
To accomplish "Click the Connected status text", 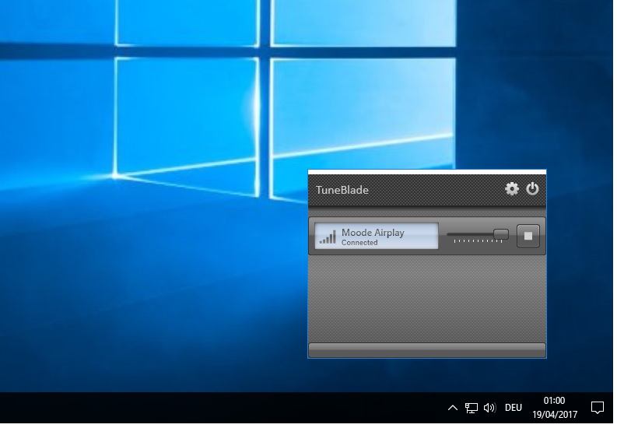I will (x=359, y=243).
